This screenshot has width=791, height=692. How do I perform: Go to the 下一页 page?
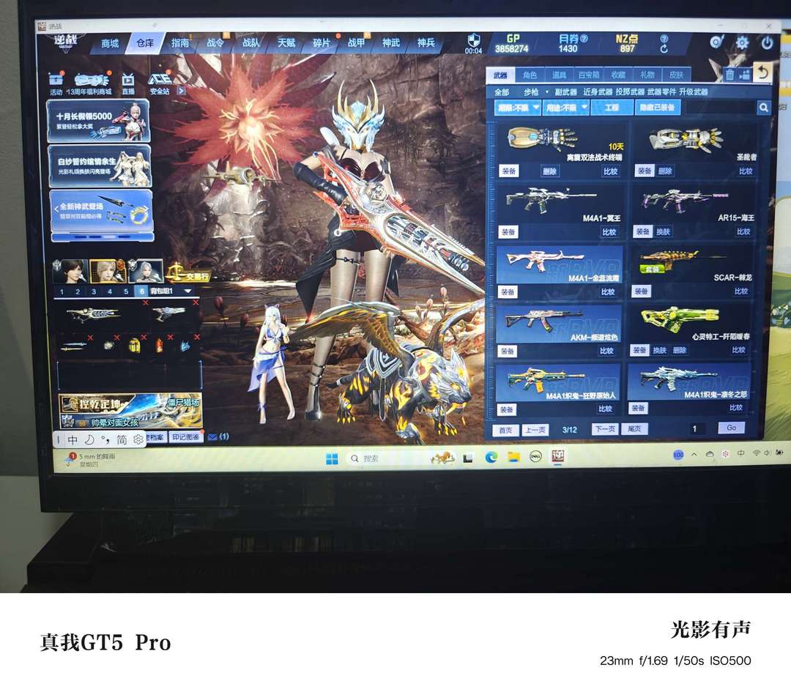[605, 429]
